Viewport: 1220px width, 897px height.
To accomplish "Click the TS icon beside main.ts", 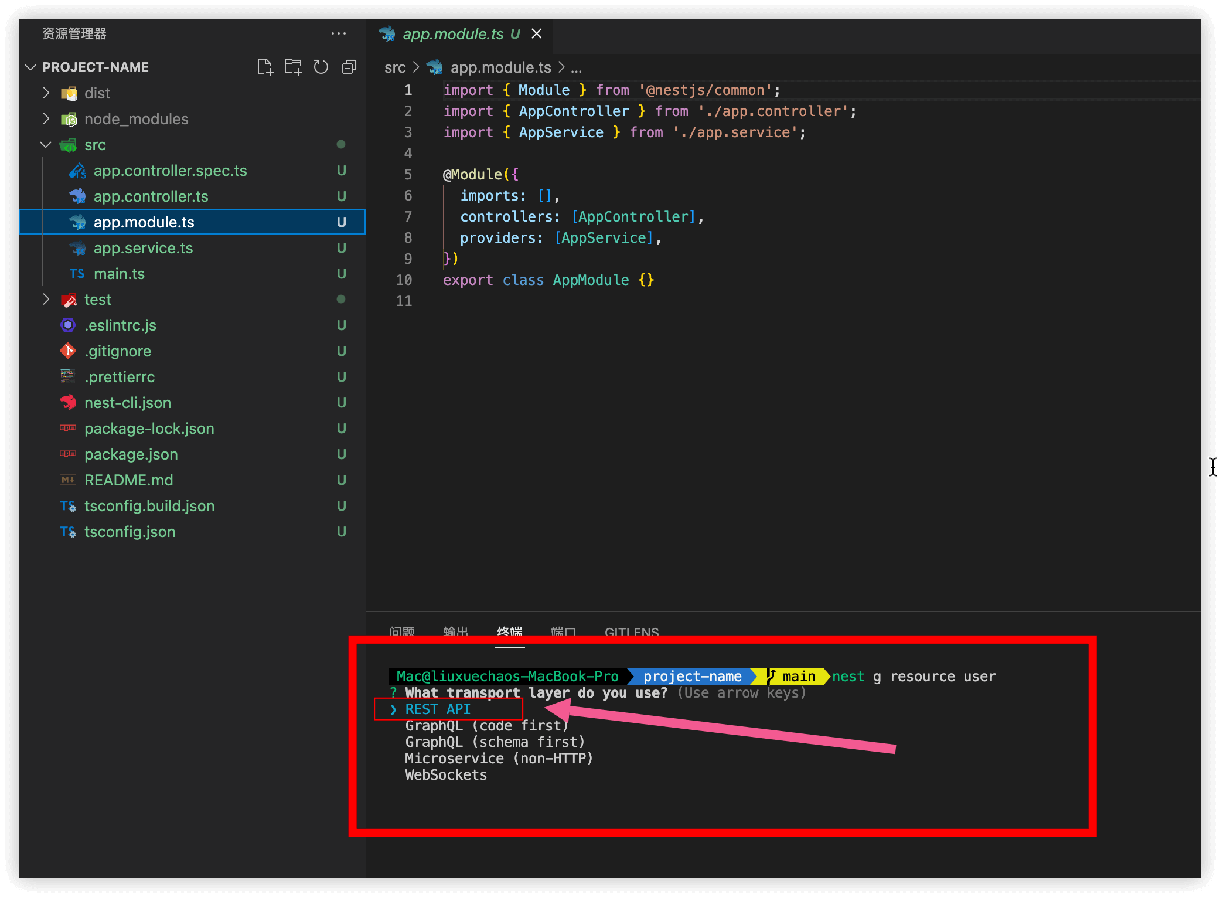I will click(77, 274).
